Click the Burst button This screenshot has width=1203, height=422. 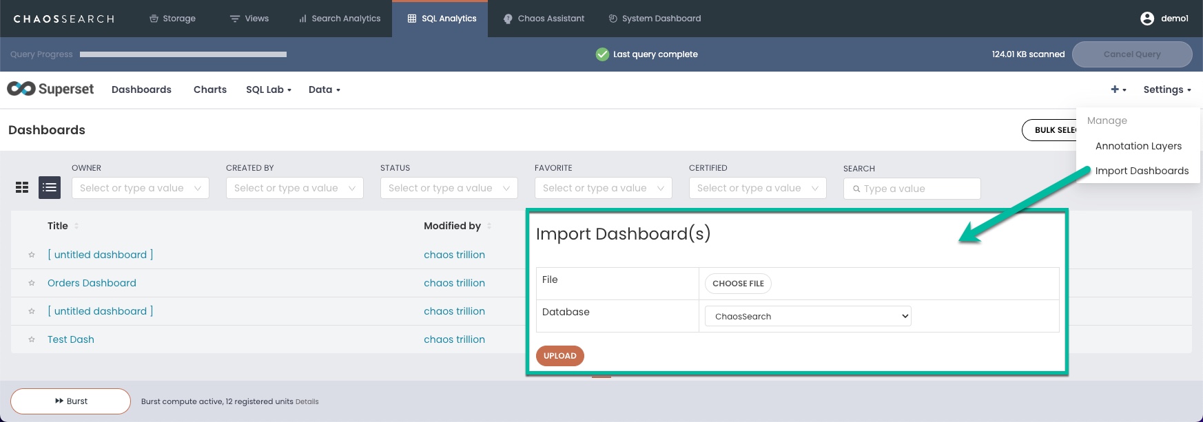point(70,401)
